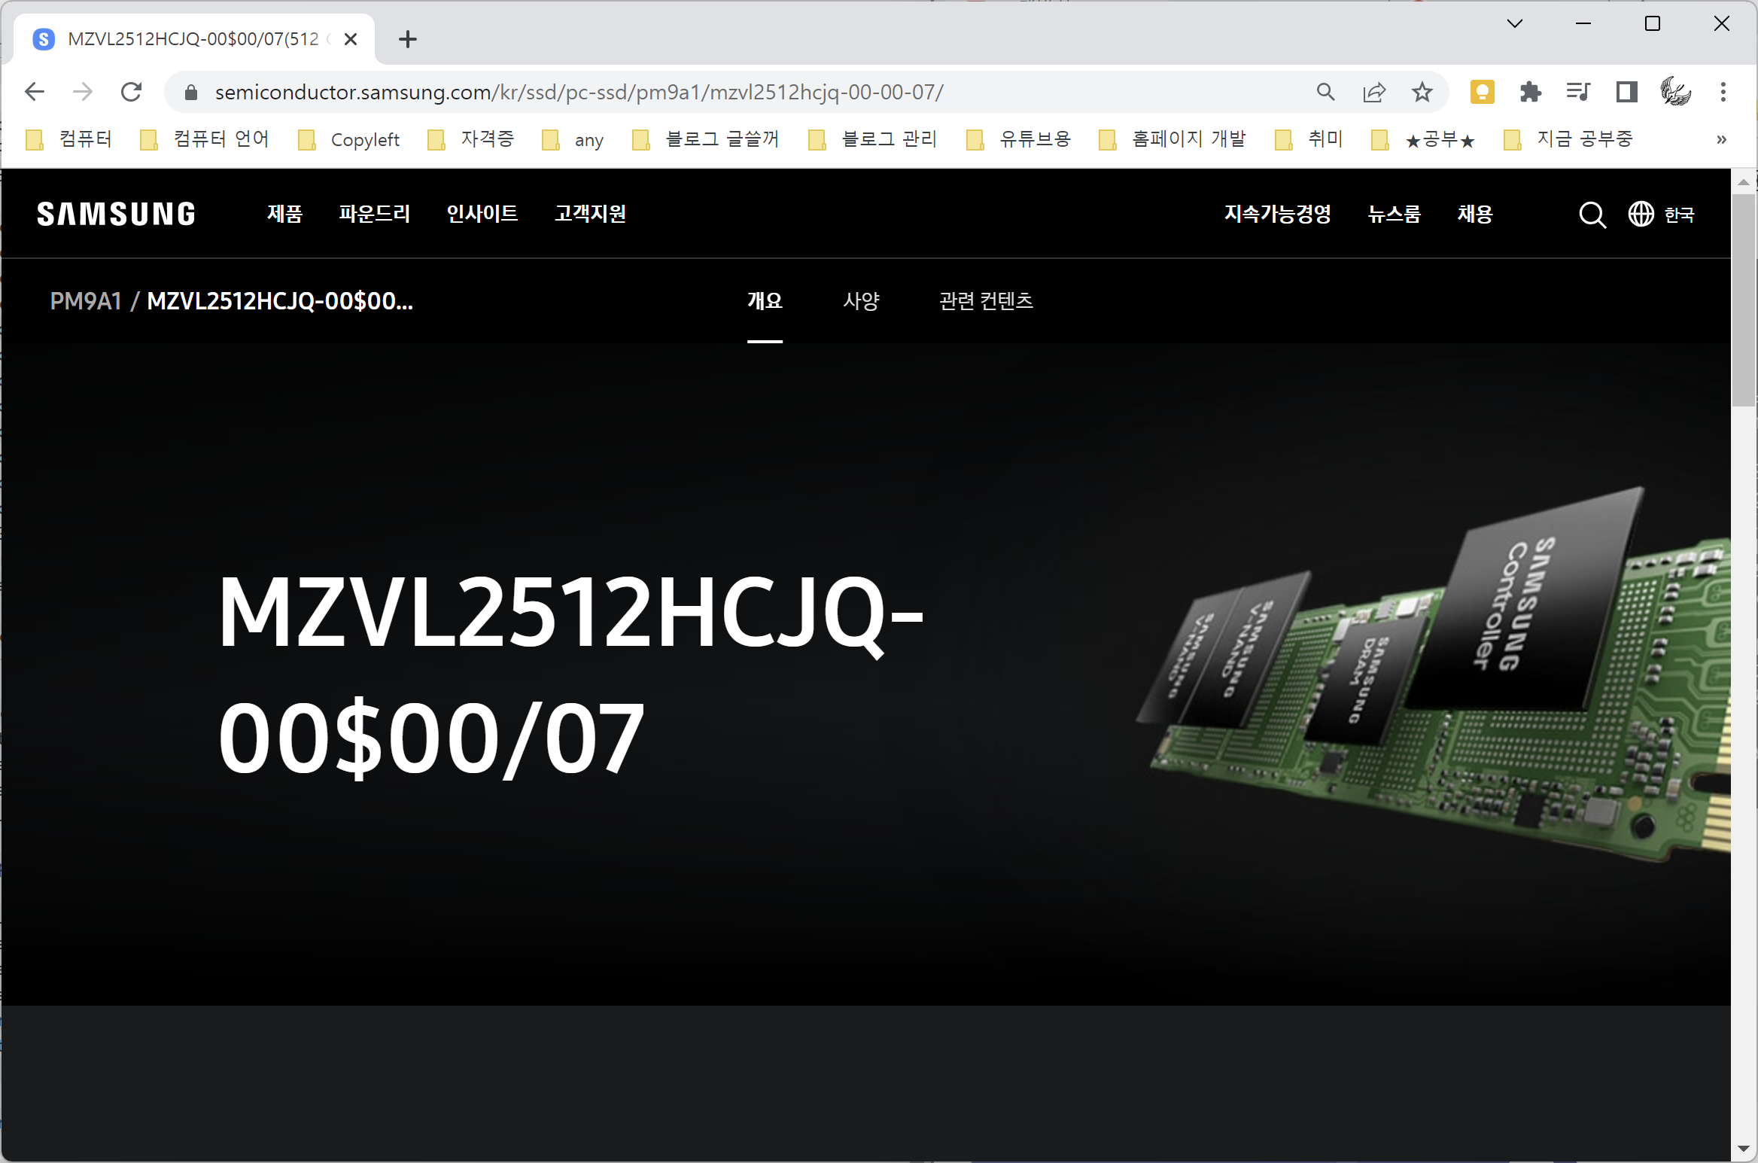Bookmark this page with star icon

(x=1422, y=92)
